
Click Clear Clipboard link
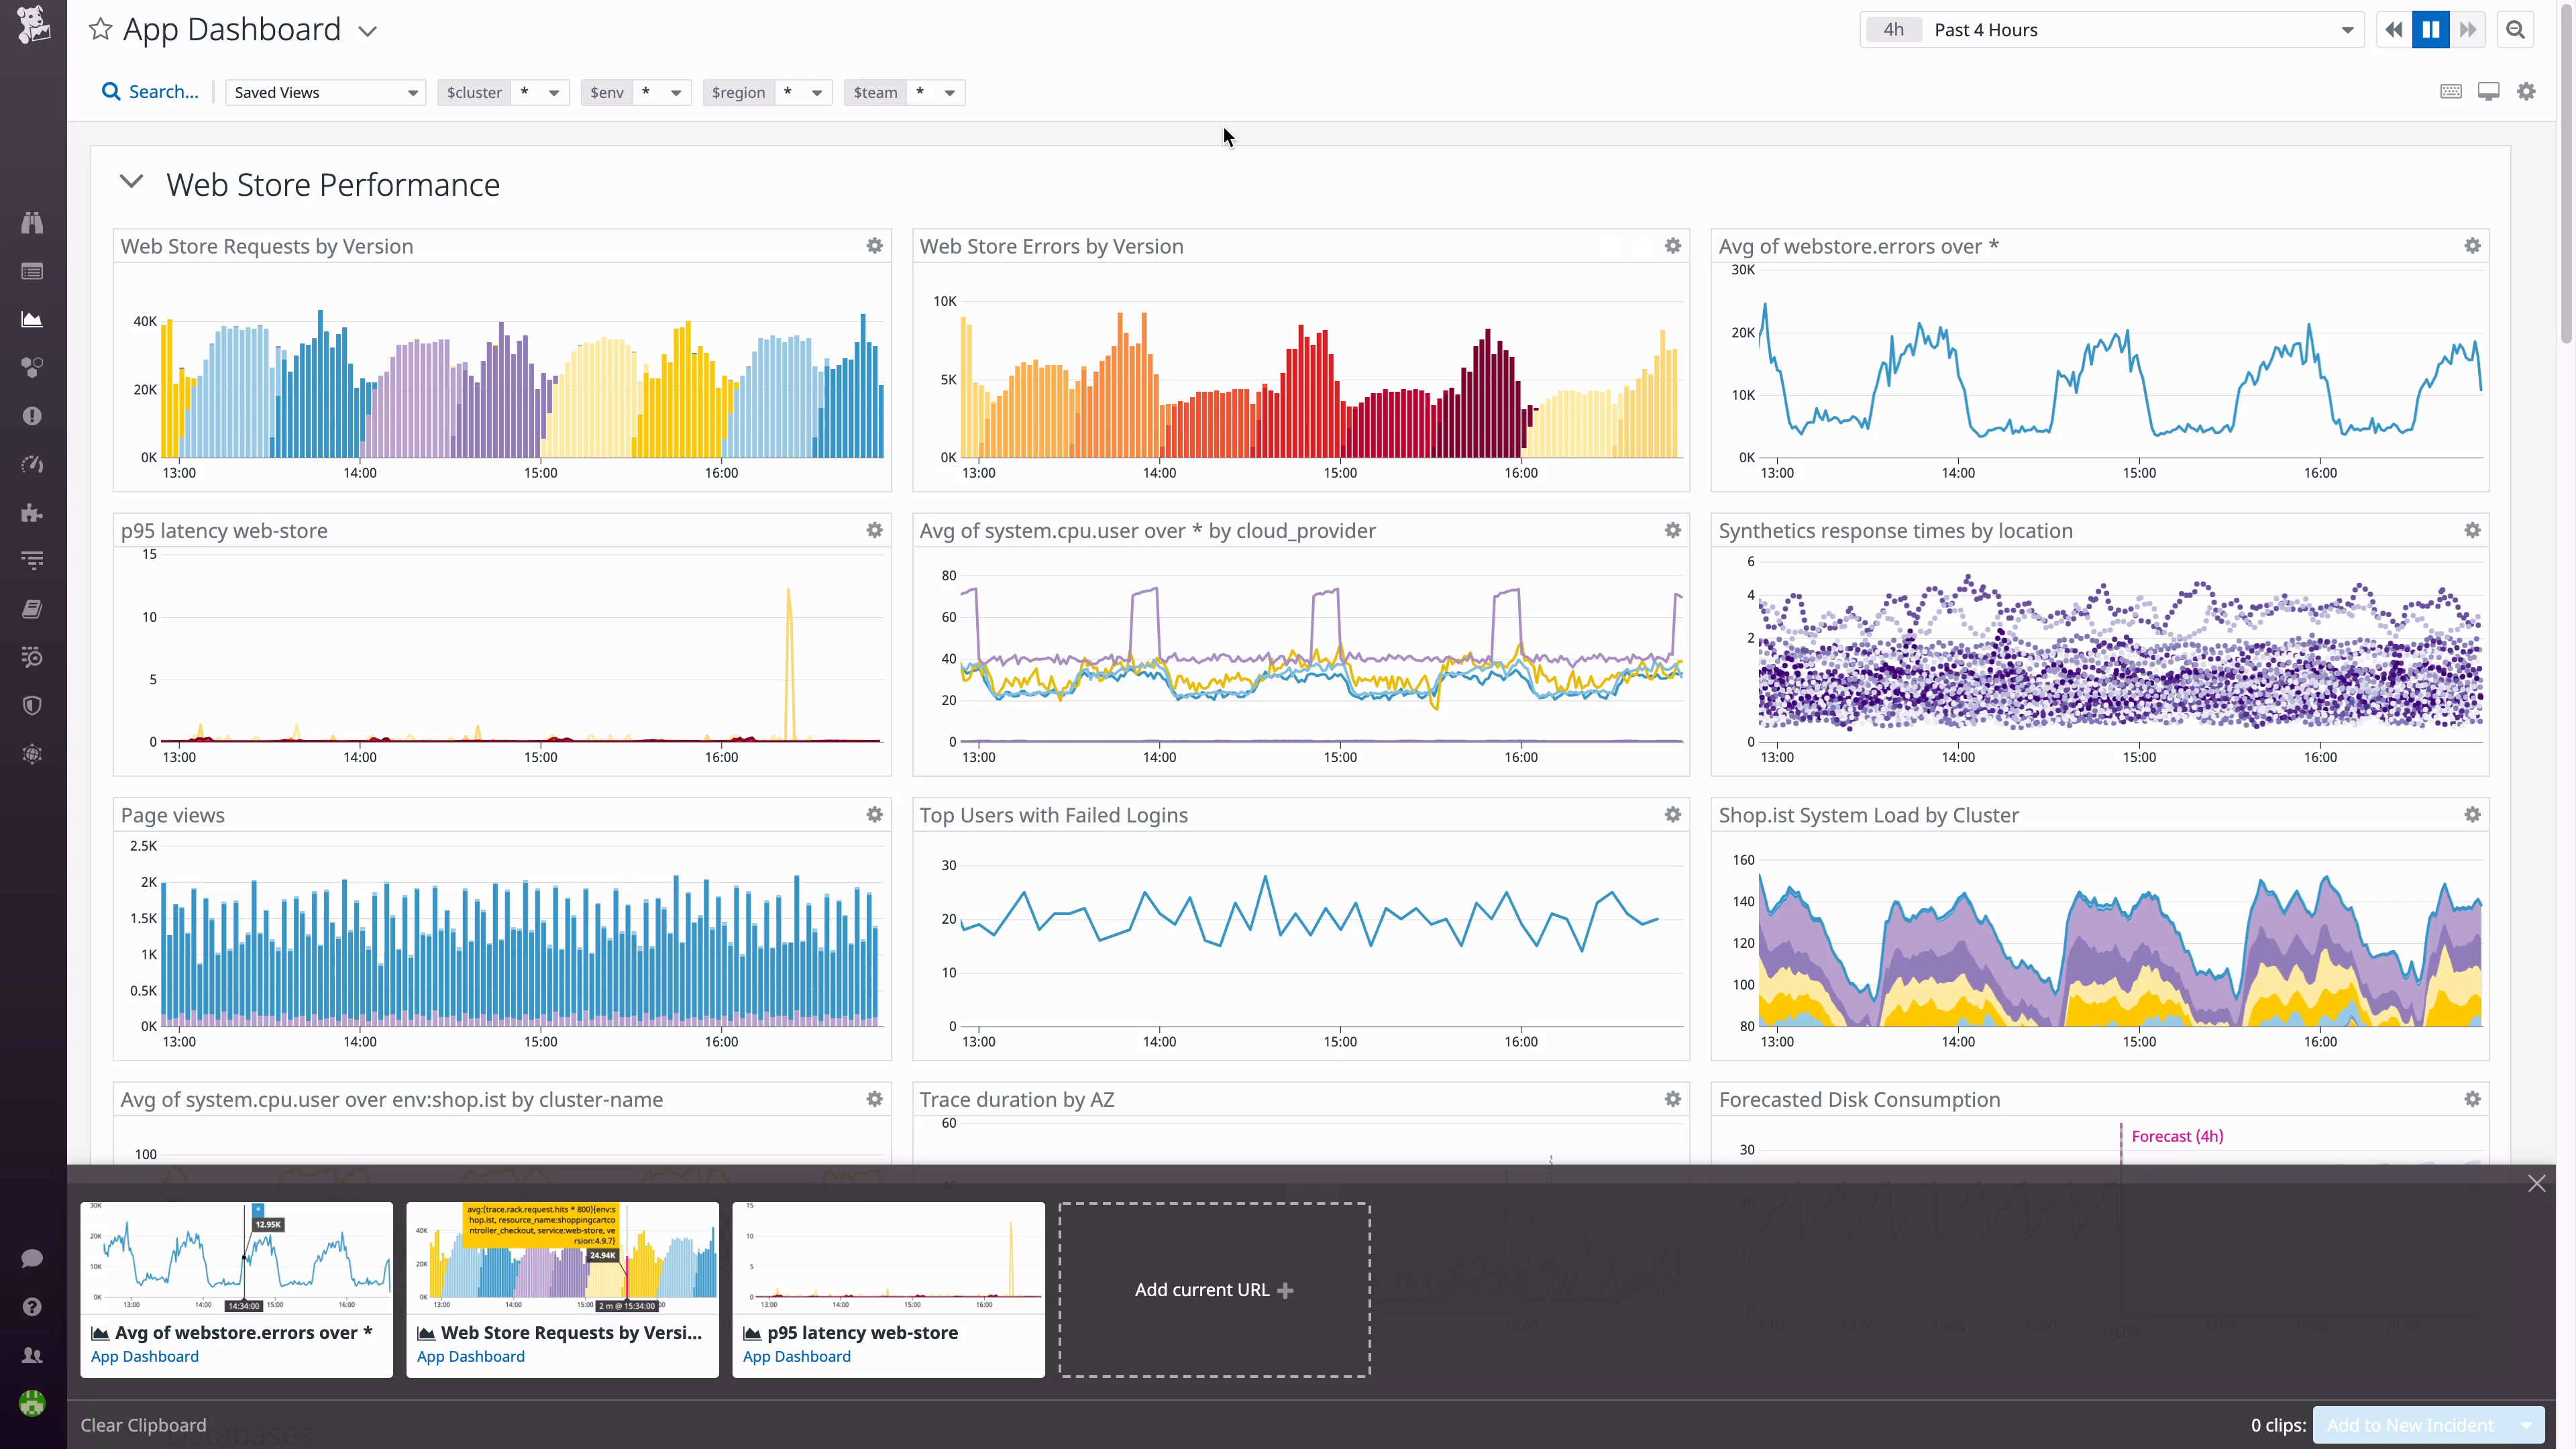143,1425
